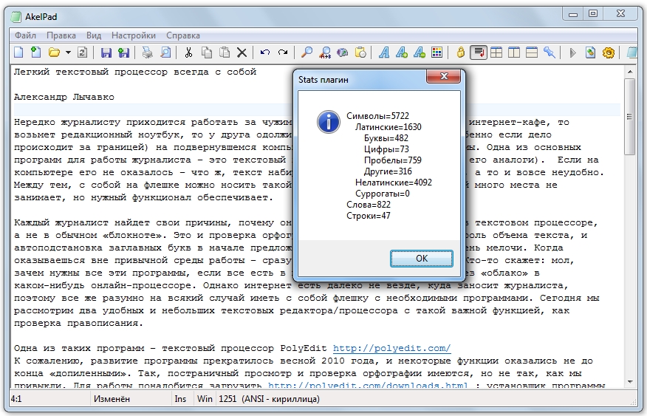Close the Stats плагин dialog
The width and height of the screenshot is (647, 416).
tap(444, 76)
